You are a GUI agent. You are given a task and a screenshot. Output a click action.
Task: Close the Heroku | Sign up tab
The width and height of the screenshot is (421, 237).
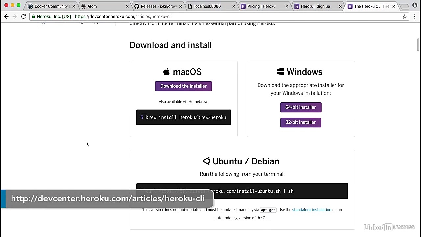click(x=340, y=6)
